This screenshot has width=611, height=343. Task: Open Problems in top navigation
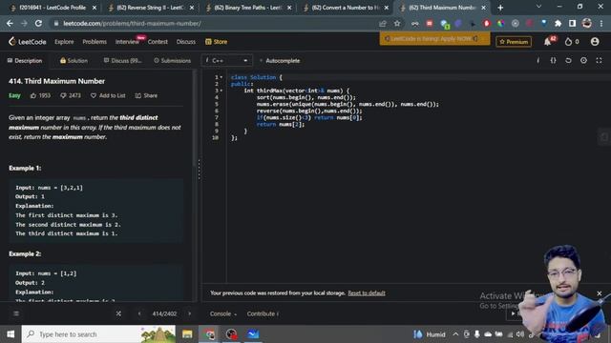tap(95, 42)
